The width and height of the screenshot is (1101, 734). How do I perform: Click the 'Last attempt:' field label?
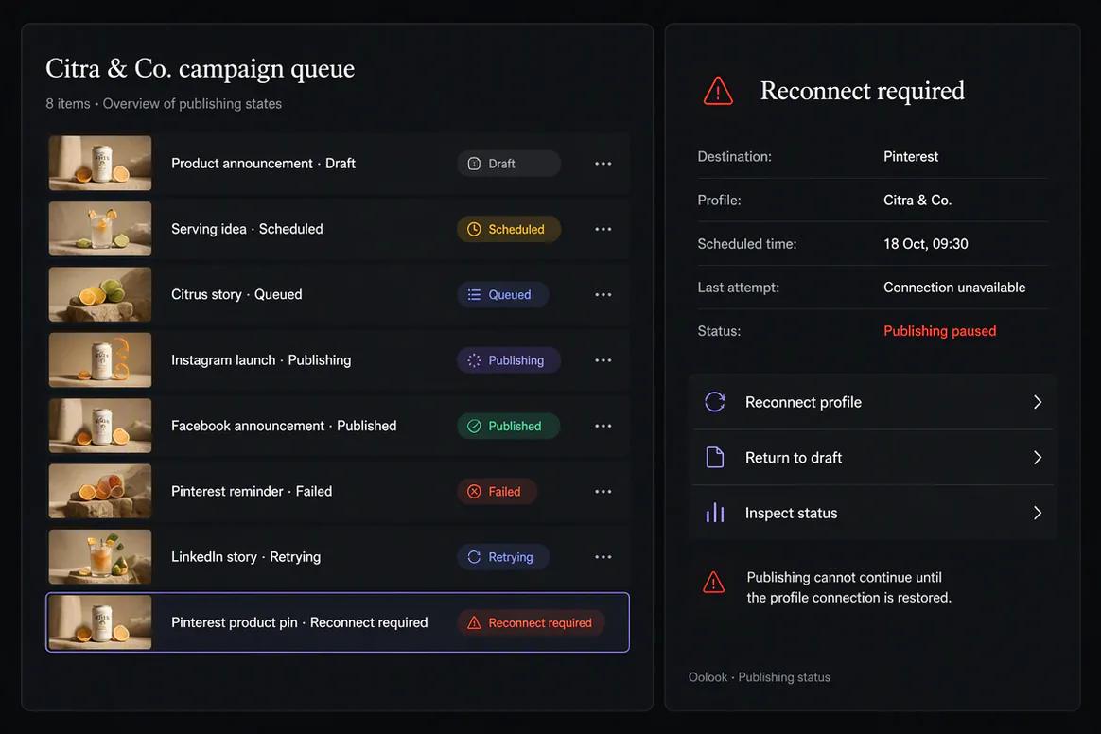point(738,288)
